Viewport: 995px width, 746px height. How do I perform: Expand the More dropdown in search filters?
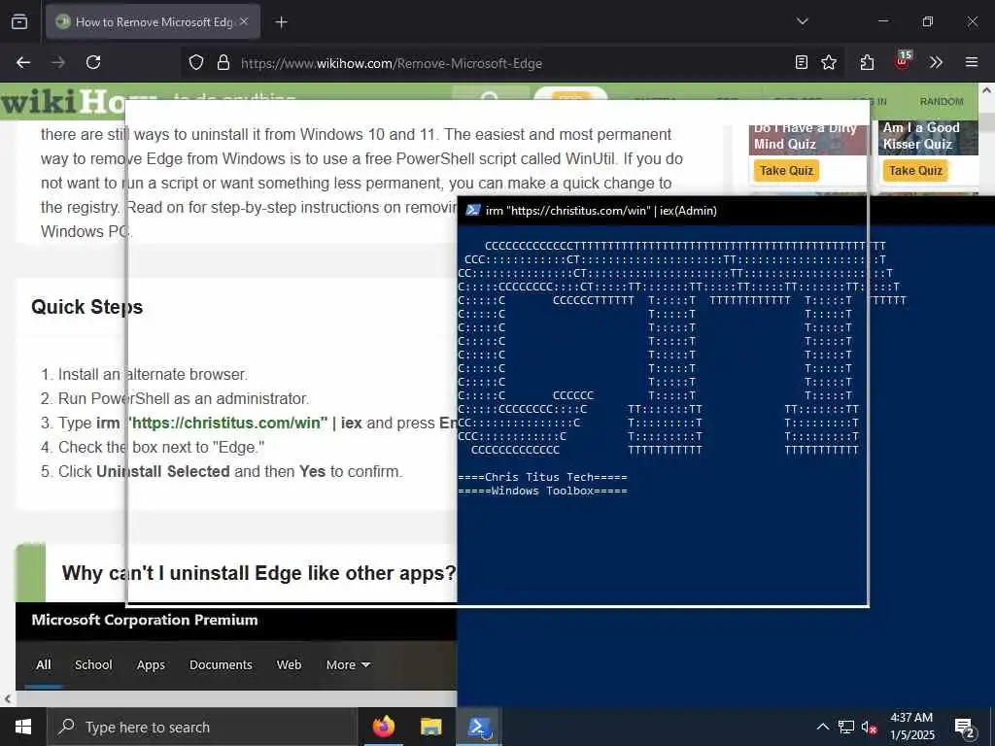(x=348, y=664)
